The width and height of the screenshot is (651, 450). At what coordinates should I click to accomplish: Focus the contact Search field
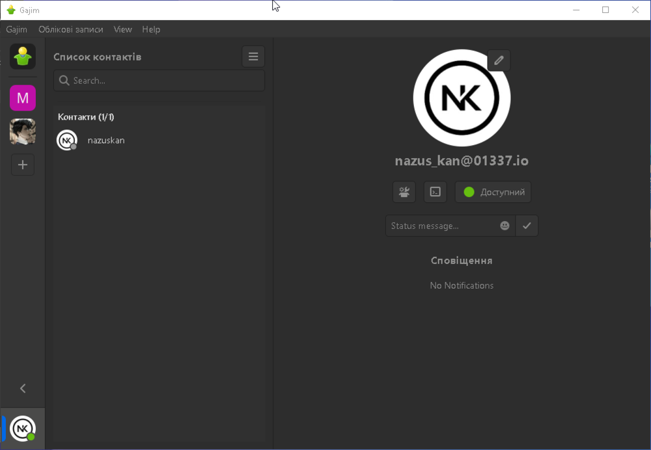click(x=159, y=81)
